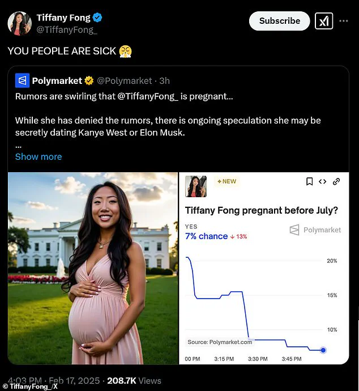Expand quoted post with Show more
The image size is (359, 391).
point(39,156)
